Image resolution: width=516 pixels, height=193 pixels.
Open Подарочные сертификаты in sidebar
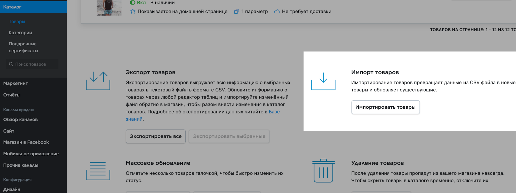click(x=23, y=47)
